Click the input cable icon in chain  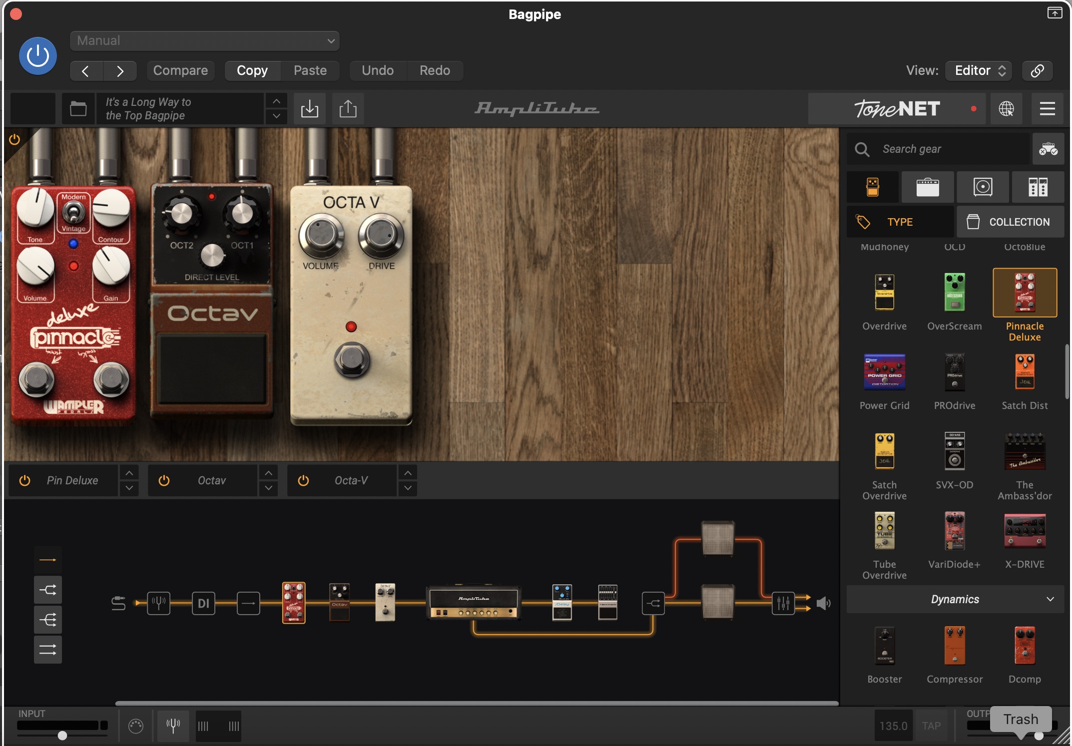click(118, 603)
